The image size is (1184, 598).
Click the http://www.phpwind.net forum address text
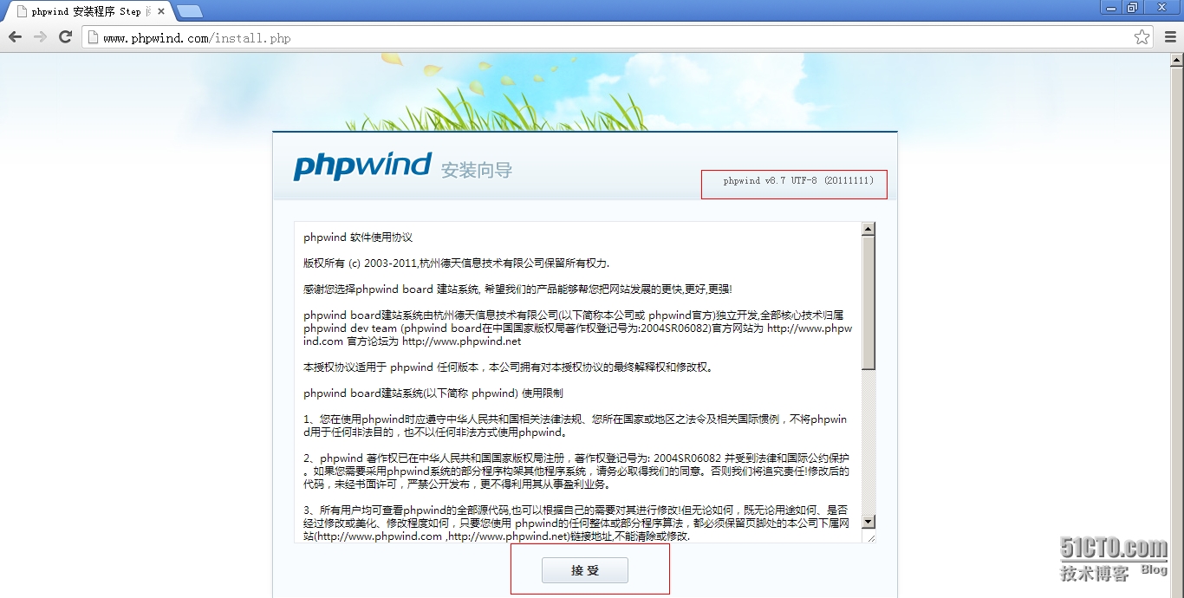[461, 341]
